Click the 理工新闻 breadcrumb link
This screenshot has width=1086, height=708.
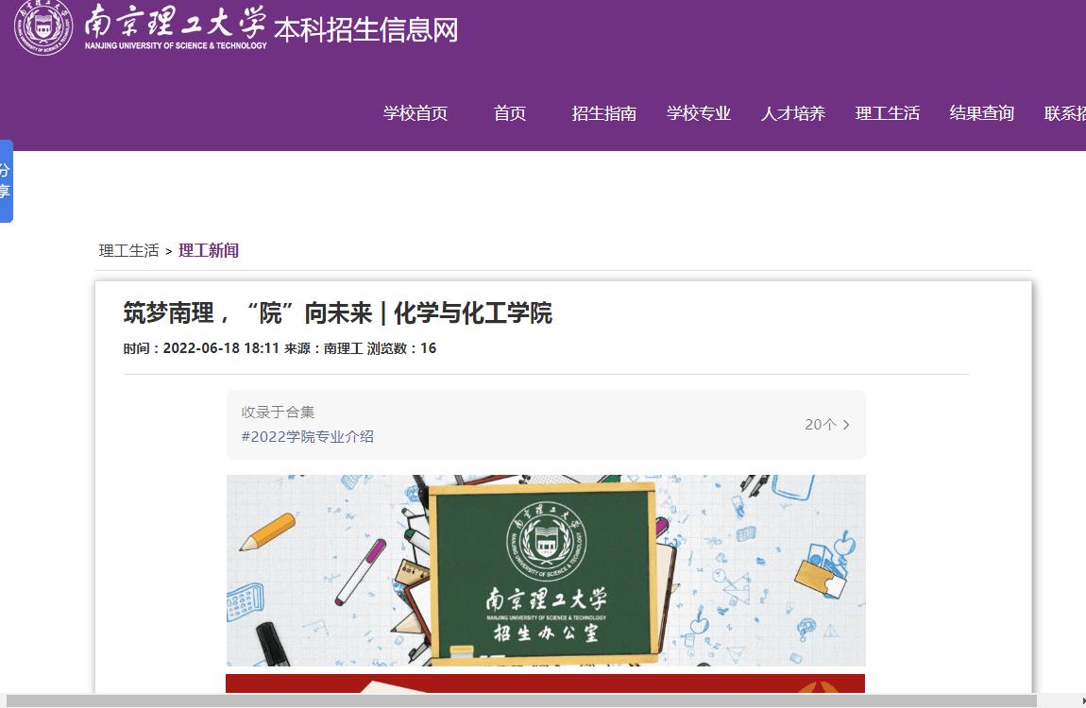click(x=209, y=250)
